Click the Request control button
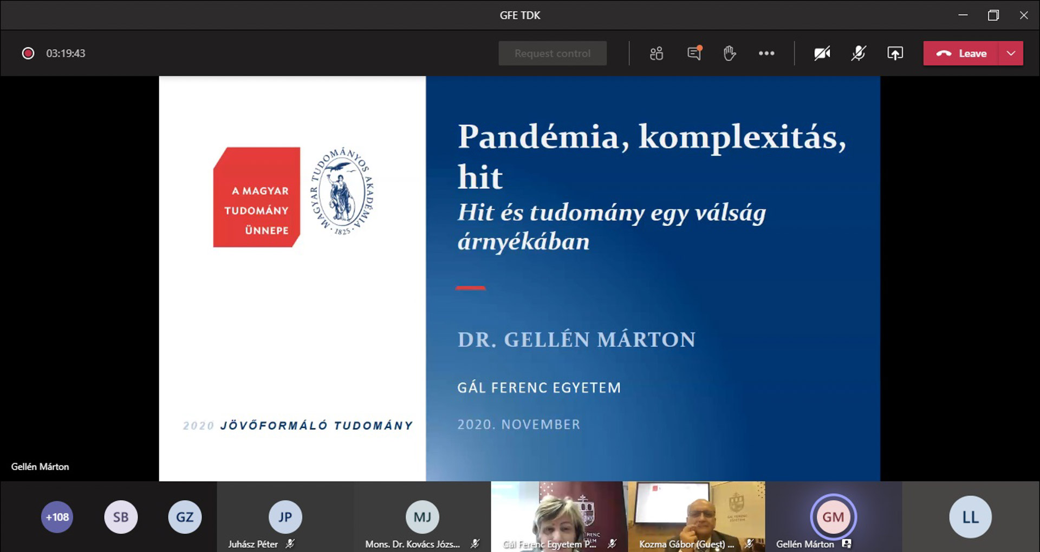 552,54
